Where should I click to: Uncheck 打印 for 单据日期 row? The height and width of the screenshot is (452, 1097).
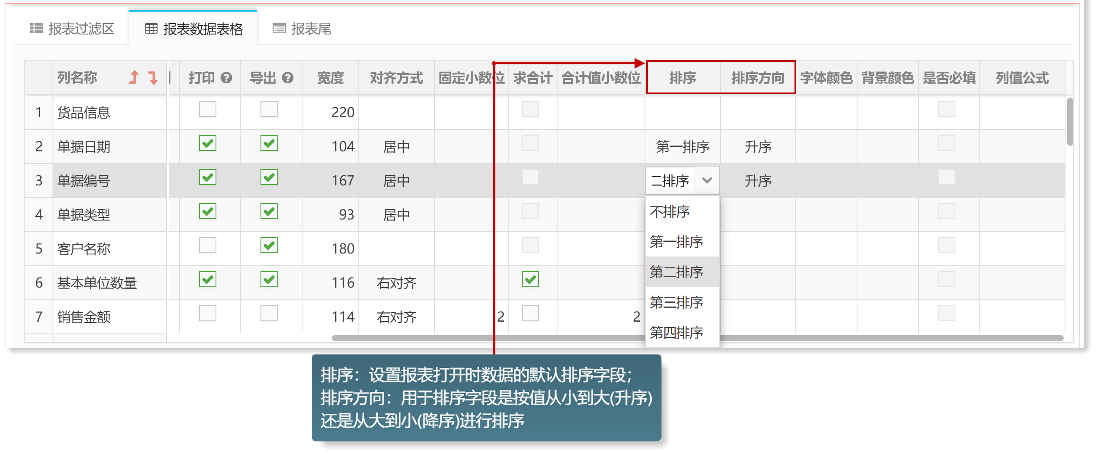[x=208, y=143]
